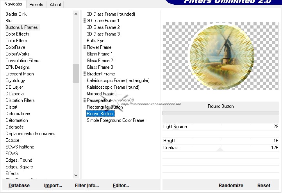Click the Database button
Viewport: 282px width, 193px height.
point(19,186)
